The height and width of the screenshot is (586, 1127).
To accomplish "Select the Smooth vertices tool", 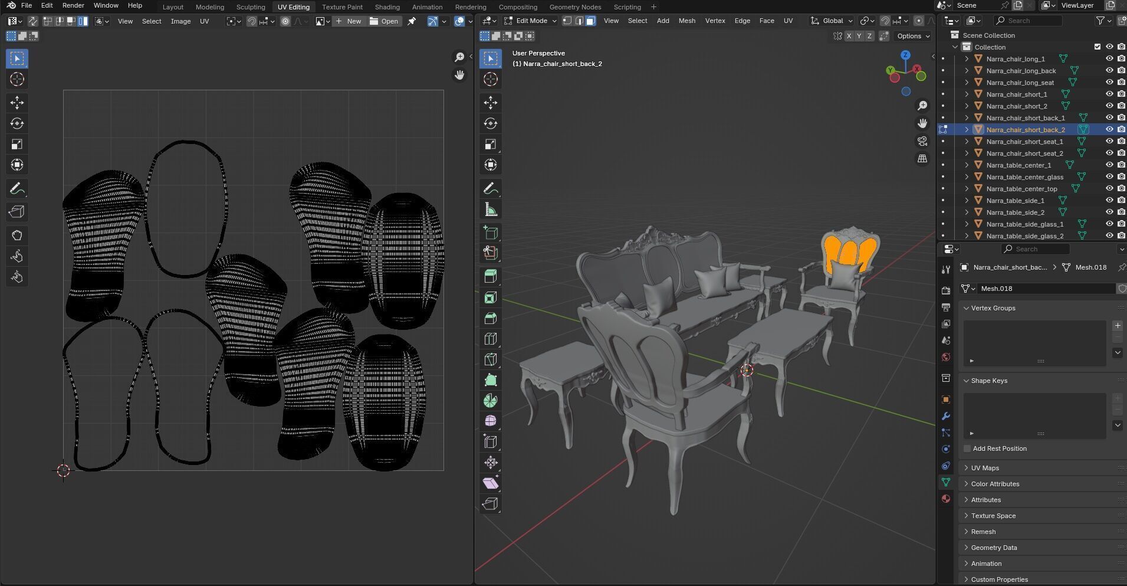I will pos(491,421).
